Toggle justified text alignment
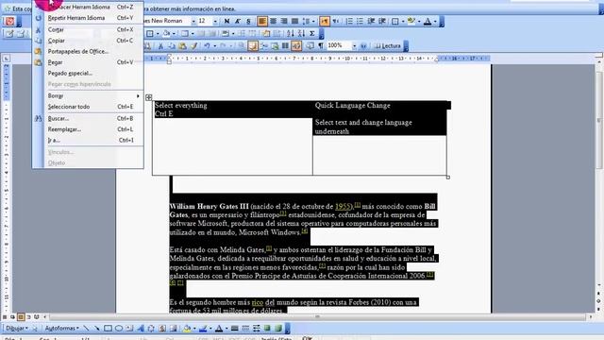 [x=294, y=21]
